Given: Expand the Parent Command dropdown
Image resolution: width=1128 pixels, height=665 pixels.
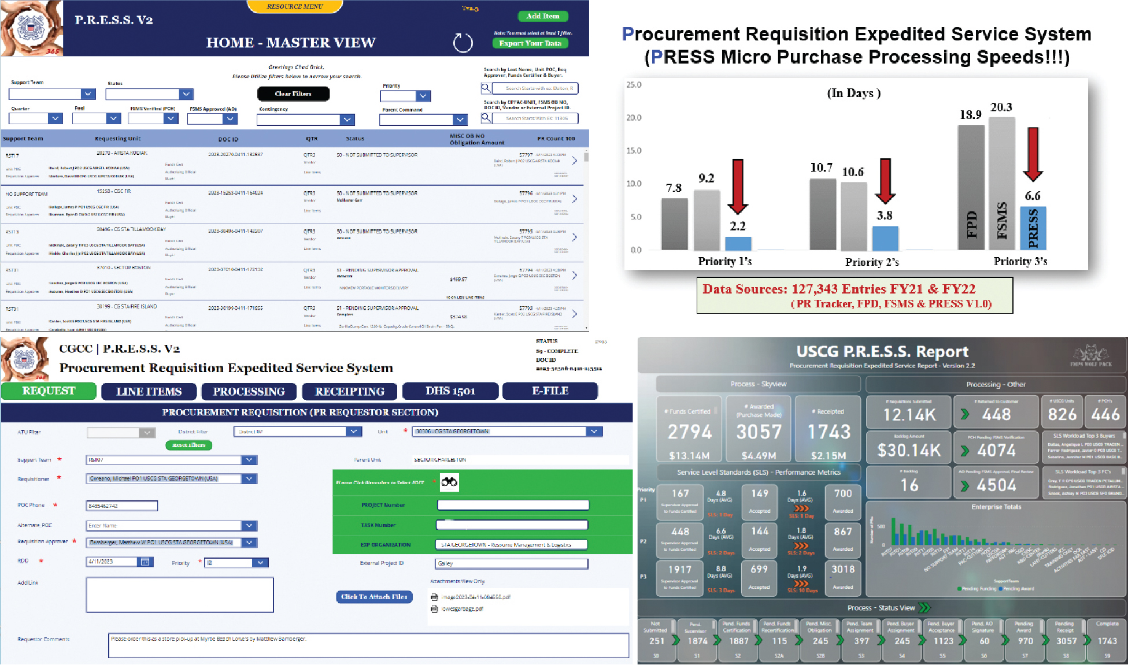Looking at the screenshot, I should (x=460, y=120).
